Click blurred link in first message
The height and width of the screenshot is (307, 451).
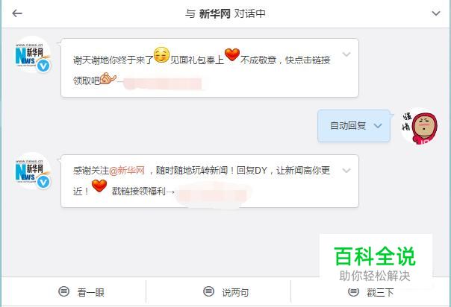pyautogui.click(x=162, y=83)
